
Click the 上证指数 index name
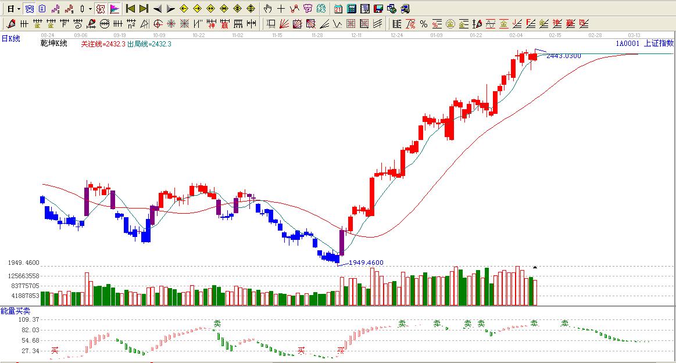[x=659, y=43]
